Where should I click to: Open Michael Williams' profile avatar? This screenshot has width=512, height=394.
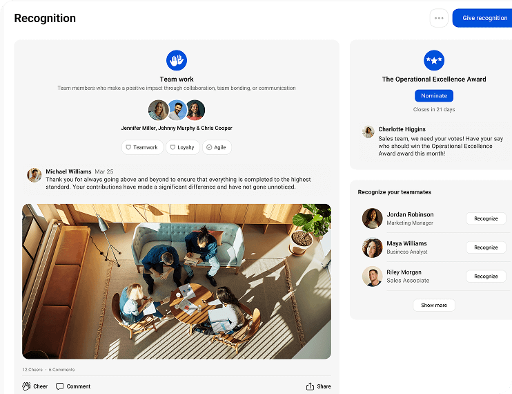tap(35, 175)
